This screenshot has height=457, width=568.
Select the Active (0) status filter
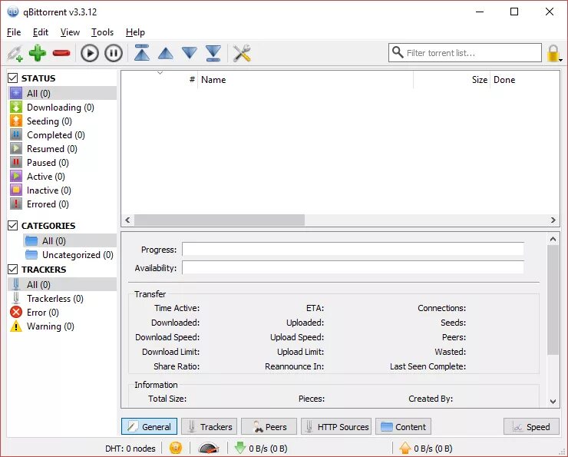coord(62,176)
